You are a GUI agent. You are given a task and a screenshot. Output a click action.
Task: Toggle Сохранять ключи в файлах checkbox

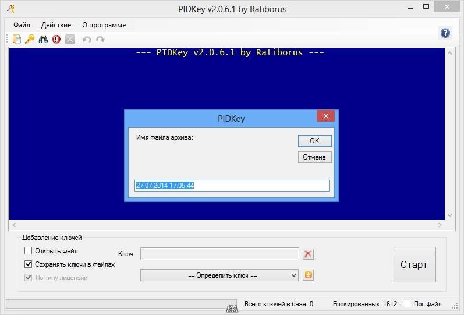pos(28,264)
